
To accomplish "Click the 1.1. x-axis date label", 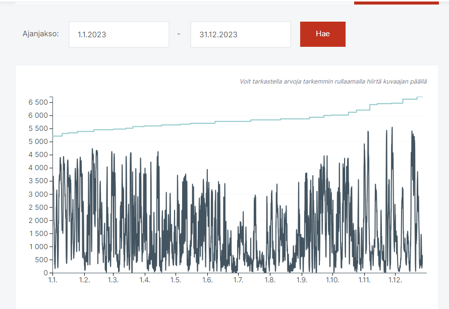I will [x=52, y=280].
